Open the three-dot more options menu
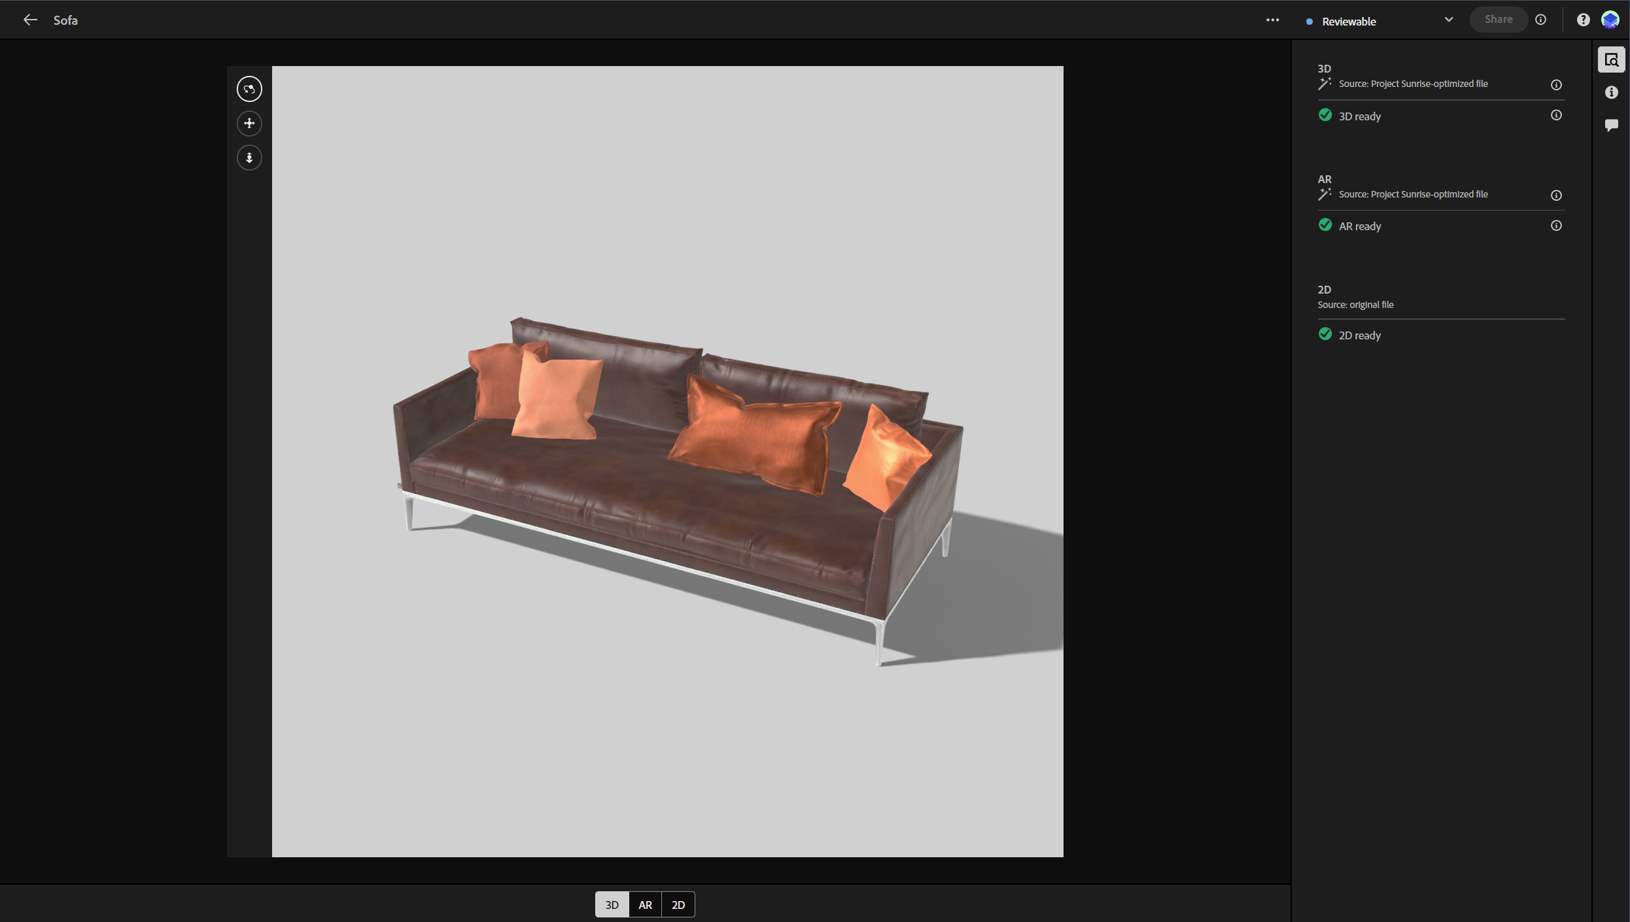This screenshot has width=1630, height=922. click(1272, 20)
